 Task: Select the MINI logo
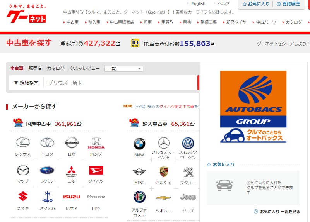[139, 172]
